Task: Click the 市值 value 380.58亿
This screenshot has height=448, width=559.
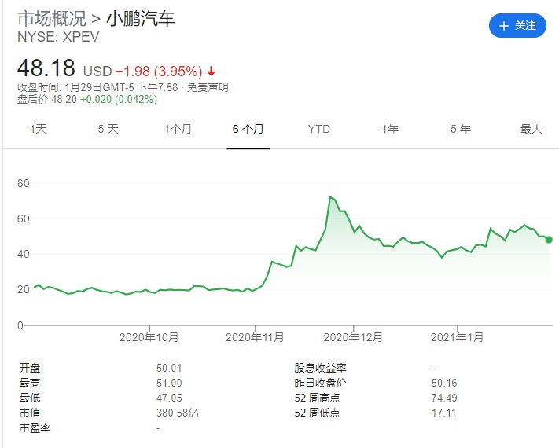Action: pyautogui.click(x=177, y=413)
